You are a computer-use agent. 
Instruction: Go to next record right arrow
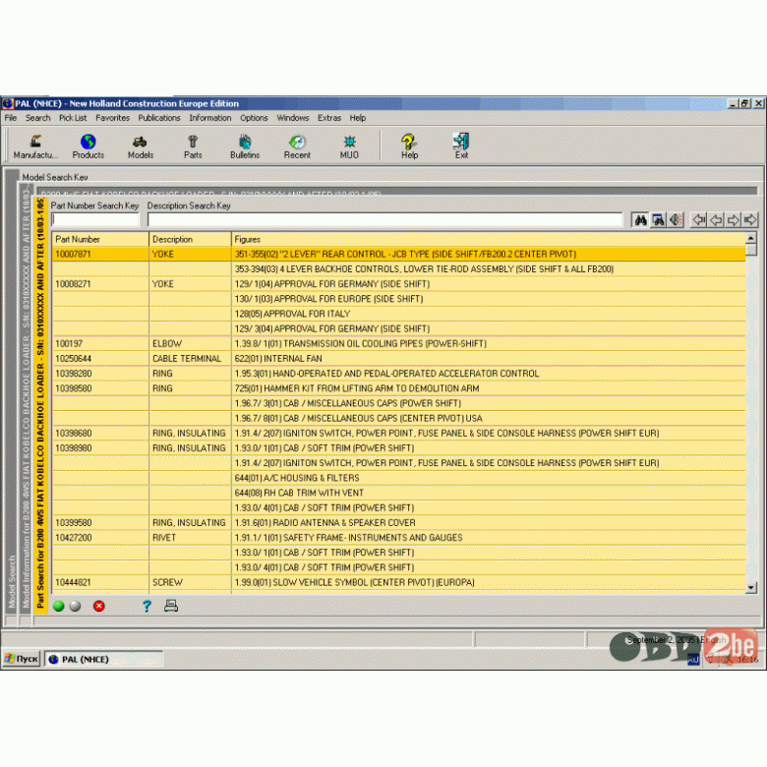click(x=734, y=220)
